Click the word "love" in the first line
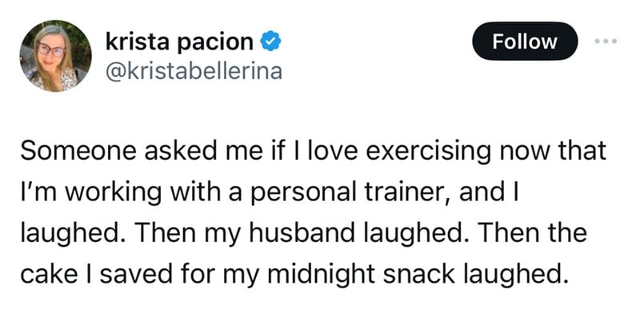The width and height of the screenshot is (640, 309). pos(331,151)
